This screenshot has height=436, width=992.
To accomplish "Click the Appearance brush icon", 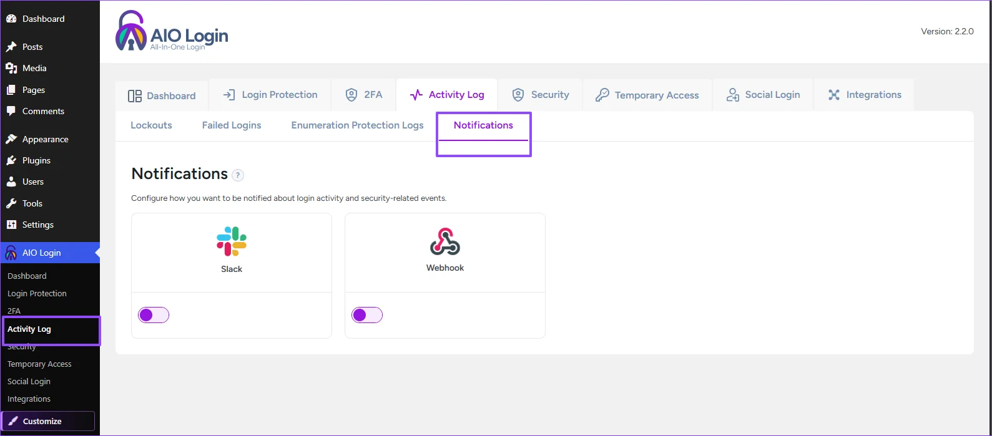I will tap(11, 139).
